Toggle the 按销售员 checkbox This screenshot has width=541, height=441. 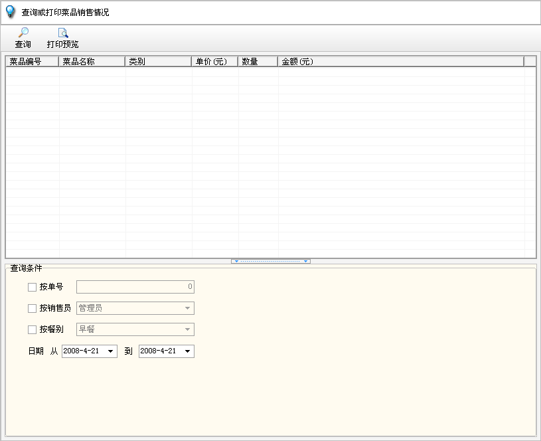pos(32,309)
